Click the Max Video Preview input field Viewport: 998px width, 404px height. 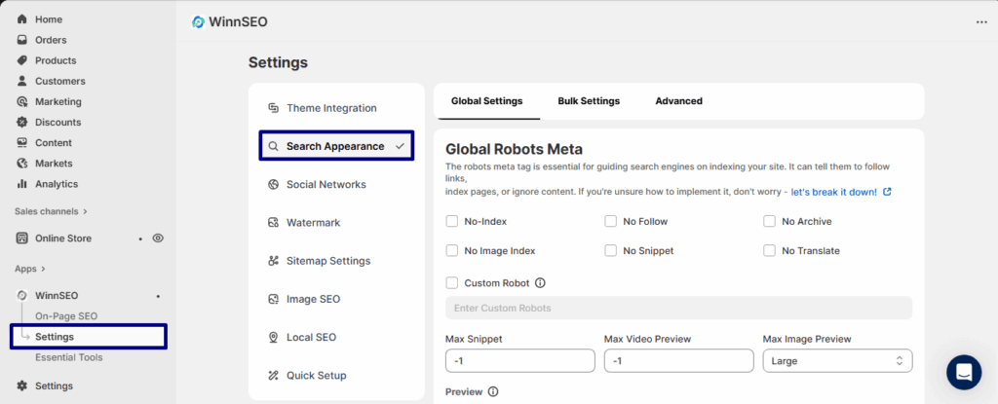click(678, 361)
